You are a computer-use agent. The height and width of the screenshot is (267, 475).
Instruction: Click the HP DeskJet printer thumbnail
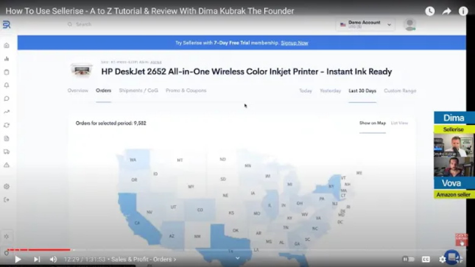point(82,70)
